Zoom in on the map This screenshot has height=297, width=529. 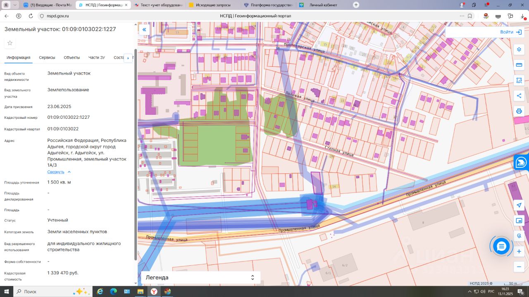point(519,251)
